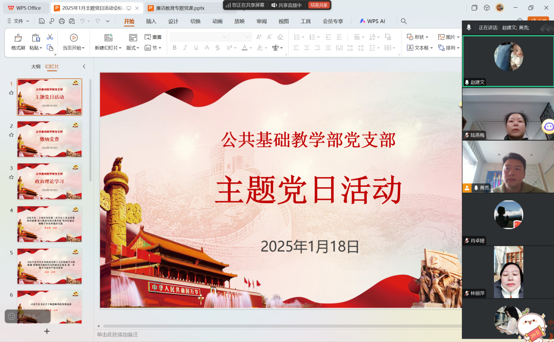The image size is (554, 342).
Task: Click the WPS AI assistant button
Action: (x=373, y=21)
